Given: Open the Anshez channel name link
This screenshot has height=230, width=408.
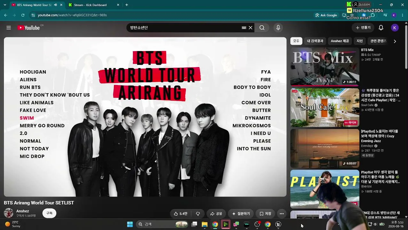Looking at the screenshot, I should (23, 211).
